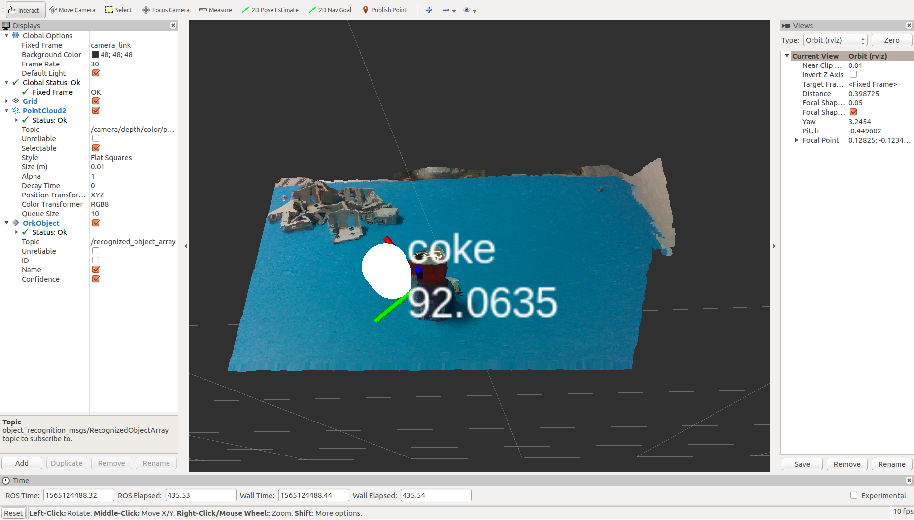Choose the Focus Camera tool

[166, 10]
